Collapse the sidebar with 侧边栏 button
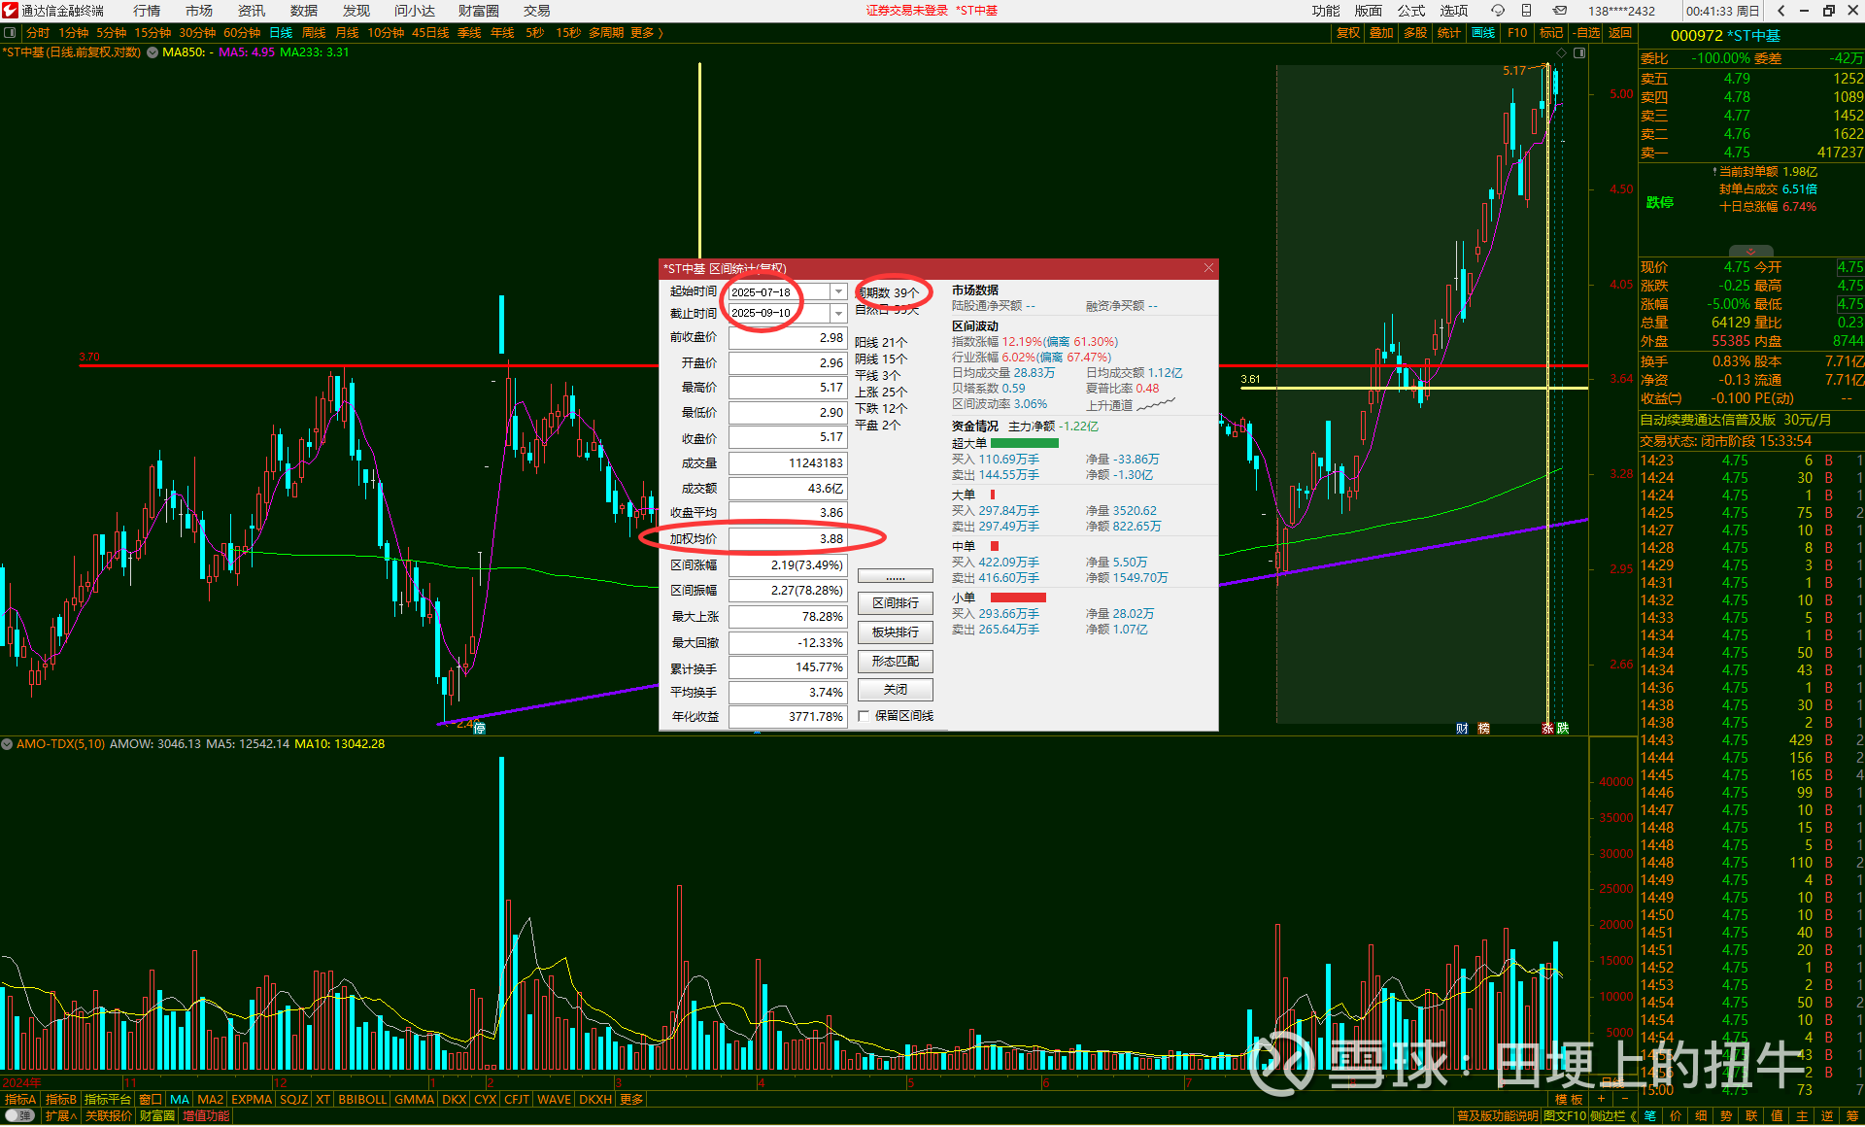Image resolution: width=1865 pixels, height=1127 pixels. 1613,1115
